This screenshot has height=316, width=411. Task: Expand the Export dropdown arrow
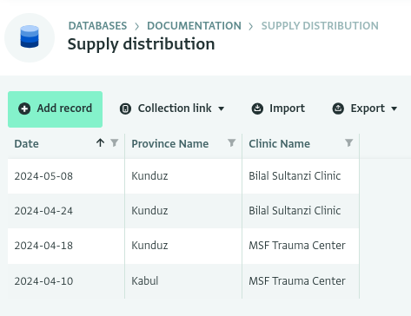coord(394,109)
